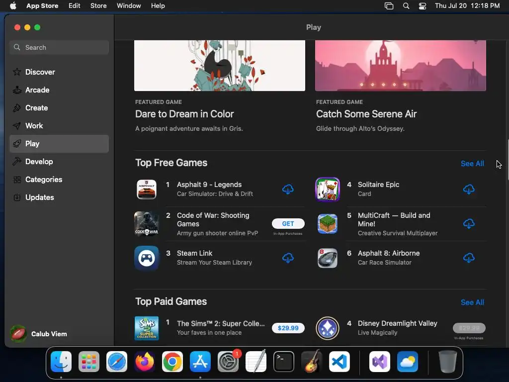Open the Help menu

click(158, 6)
